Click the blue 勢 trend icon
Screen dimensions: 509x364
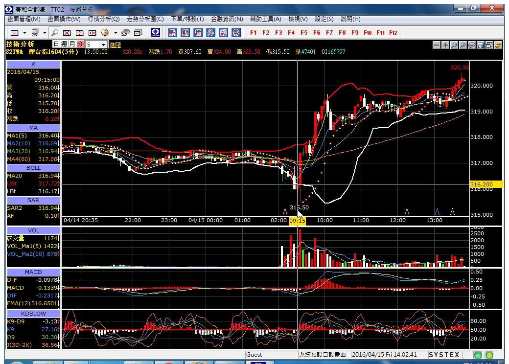click(x=236, y=32)
